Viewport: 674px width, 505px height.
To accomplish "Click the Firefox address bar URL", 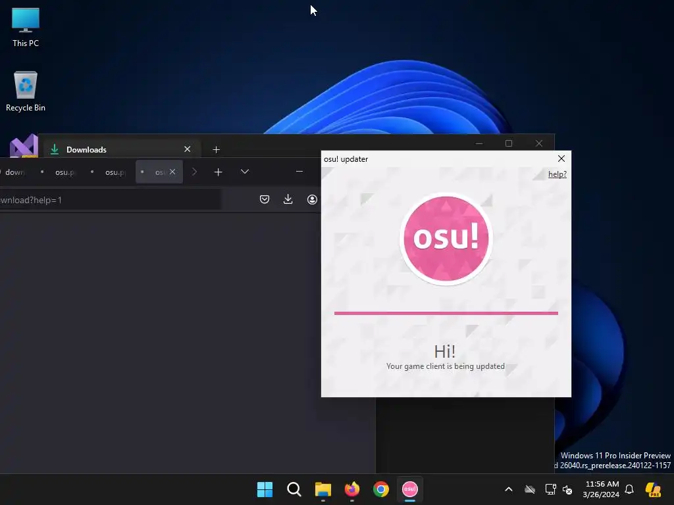I will (x=110, y=200).
